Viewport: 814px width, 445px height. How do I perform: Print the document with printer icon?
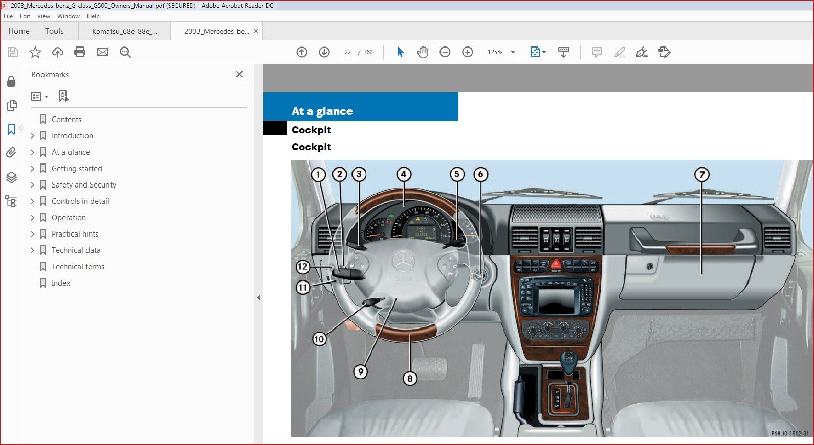coord(80,52)
